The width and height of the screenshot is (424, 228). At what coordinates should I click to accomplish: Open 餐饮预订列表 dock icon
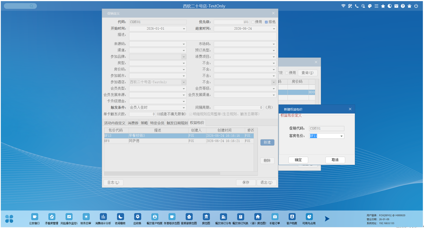point(241,217)
